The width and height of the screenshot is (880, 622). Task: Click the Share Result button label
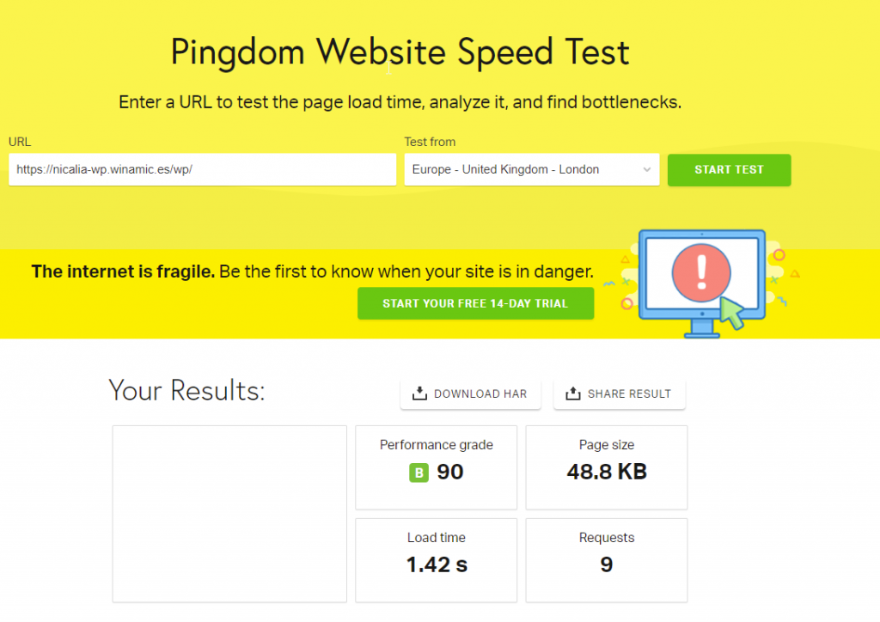tap(629, 393)
